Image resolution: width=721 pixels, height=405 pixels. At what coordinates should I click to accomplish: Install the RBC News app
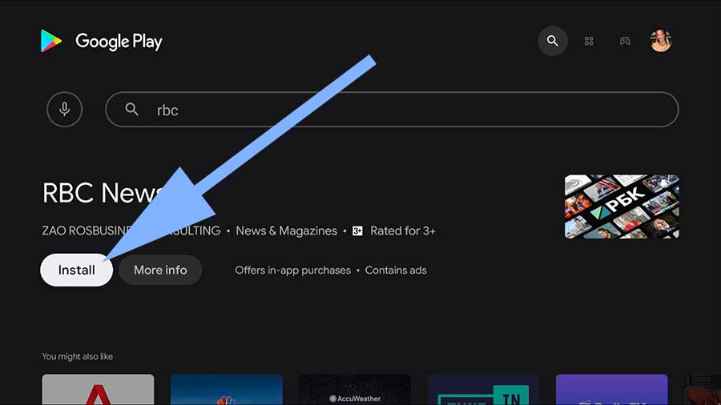click(76, 270)
